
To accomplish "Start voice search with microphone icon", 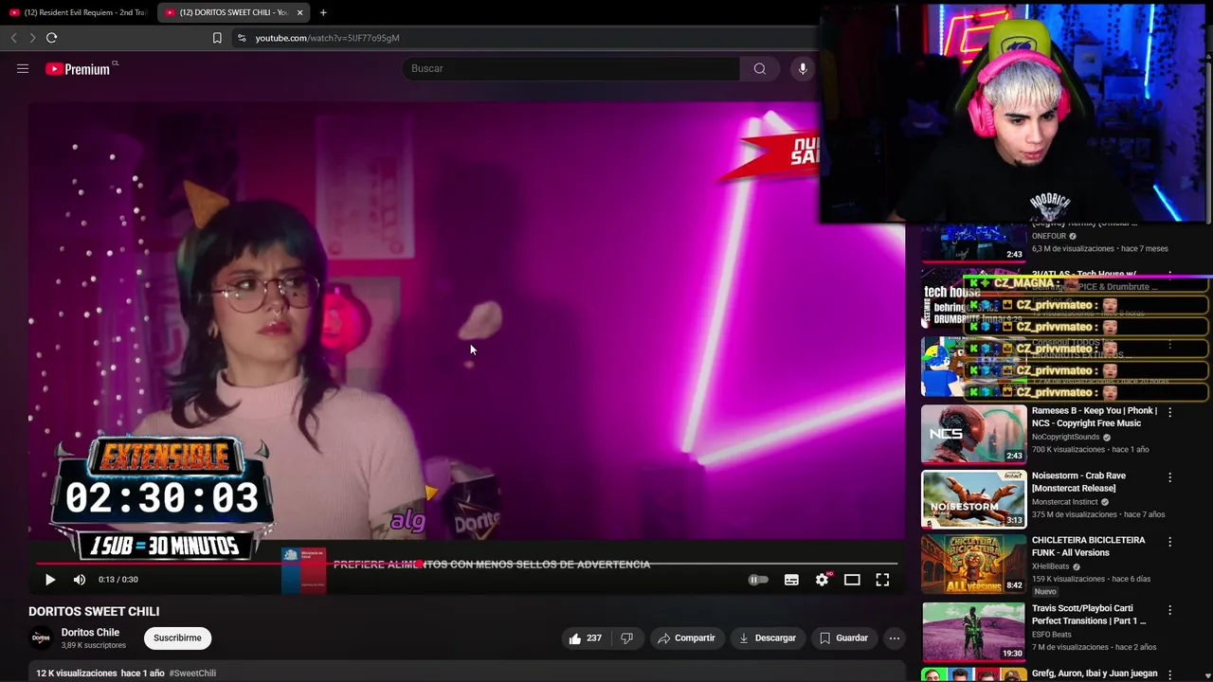I will 803,68.
